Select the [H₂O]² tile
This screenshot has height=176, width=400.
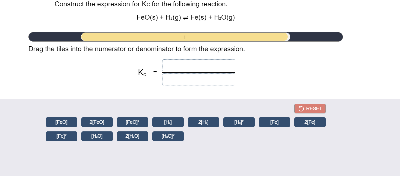pos(168,136)
